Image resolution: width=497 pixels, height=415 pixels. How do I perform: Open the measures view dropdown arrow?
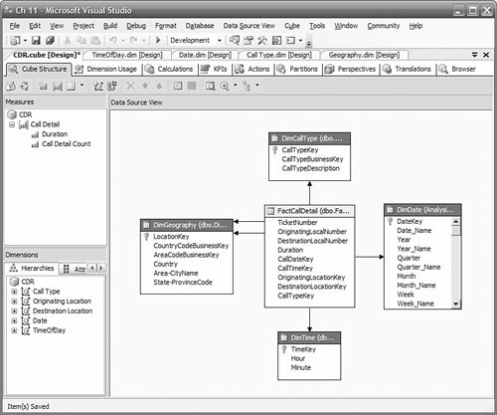click(x=82, y=86)
